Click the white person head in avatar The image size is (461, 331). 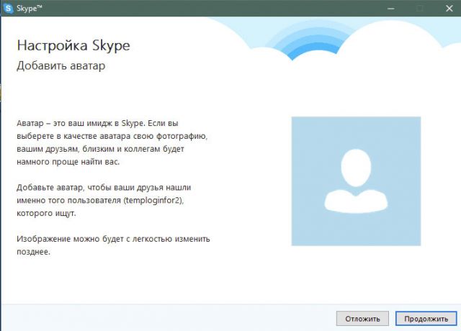(356, 168)
